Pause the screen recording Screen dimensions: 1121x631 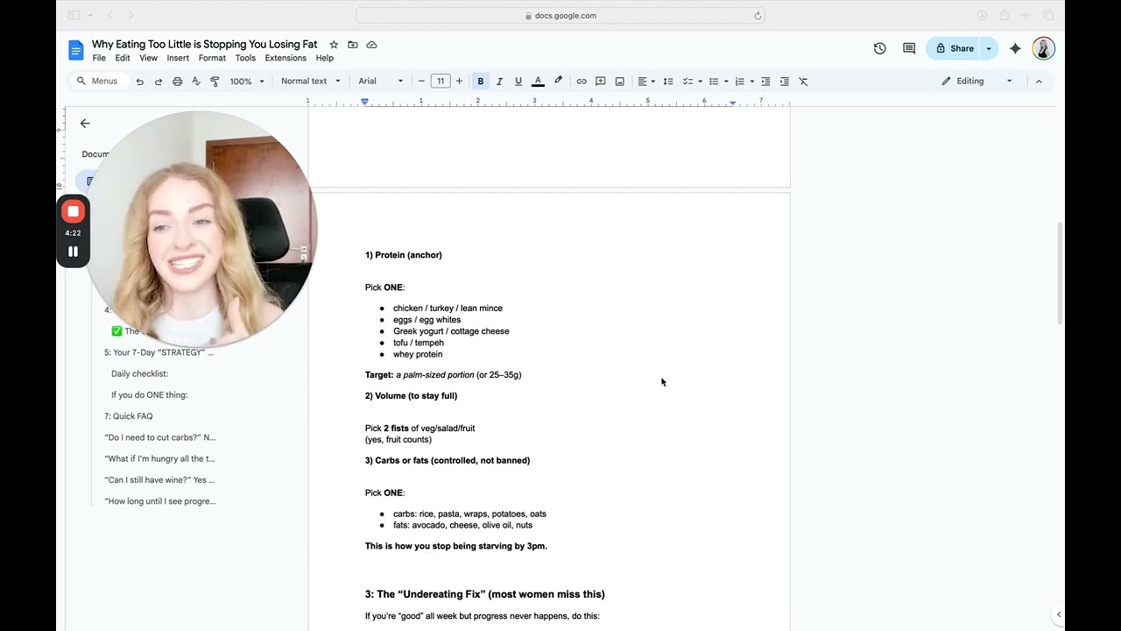click(74, 252)
